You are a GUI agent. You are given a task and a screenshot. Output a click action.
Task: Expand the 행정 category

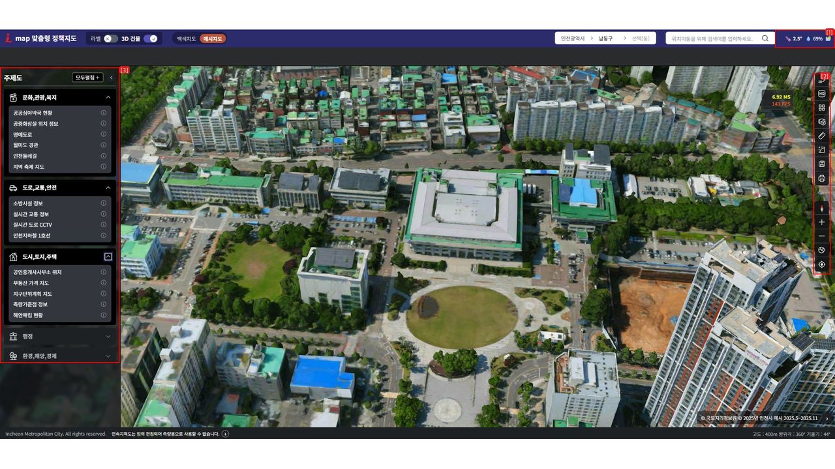(59, 336)
